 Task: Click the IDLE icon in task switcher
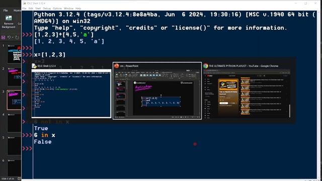coord(34,66)
